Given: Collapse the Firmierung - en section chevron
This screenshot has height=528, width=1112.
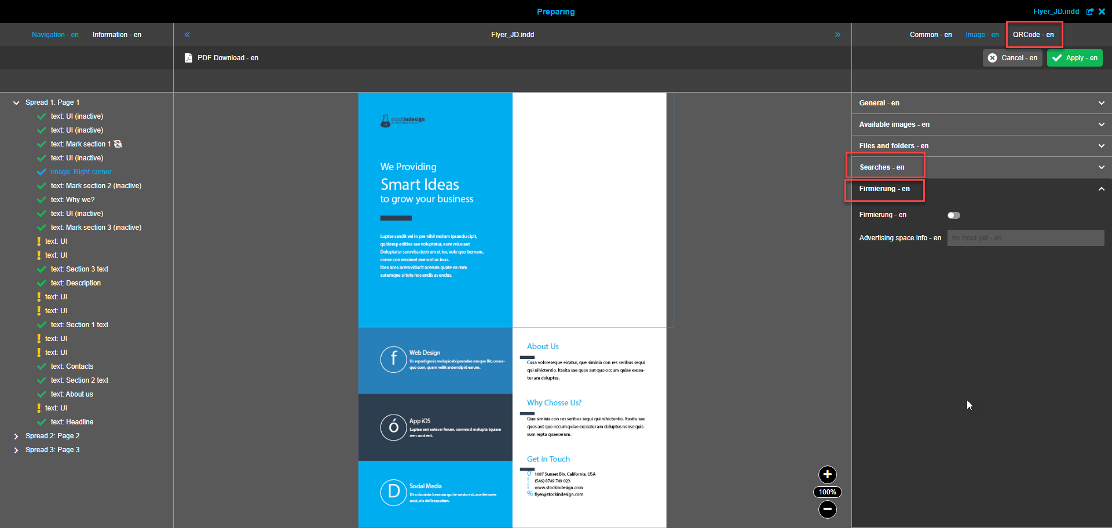Looking at the screenshot, I should (x=1101, y=188).
